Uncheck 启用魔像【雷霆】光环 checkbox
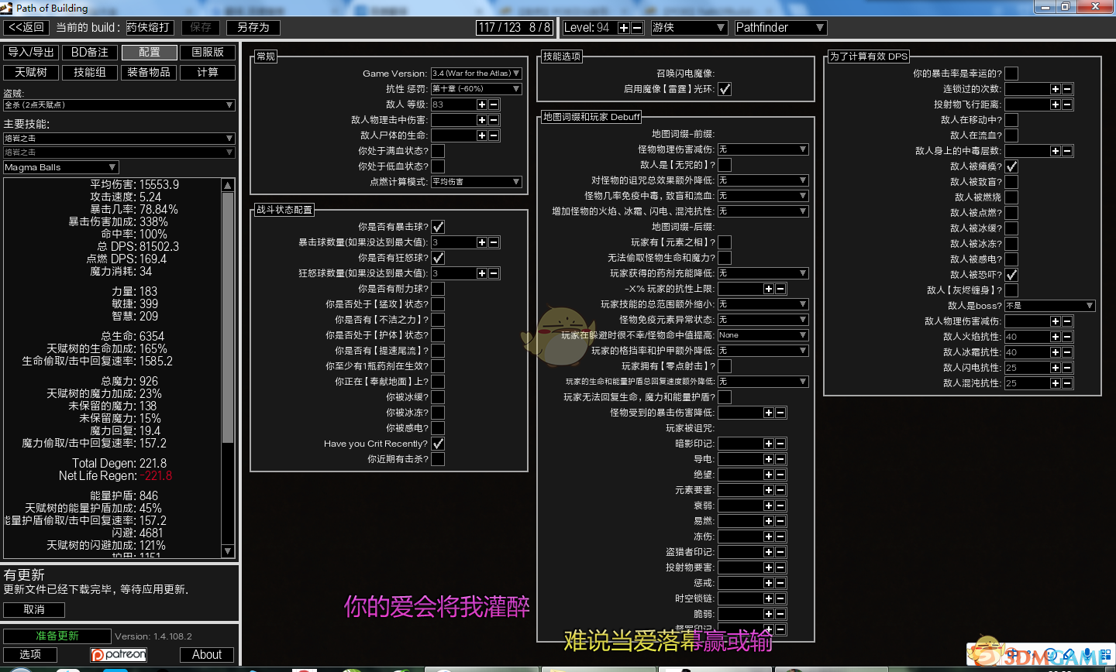The image size is (1116, 672). pos(725,89)
